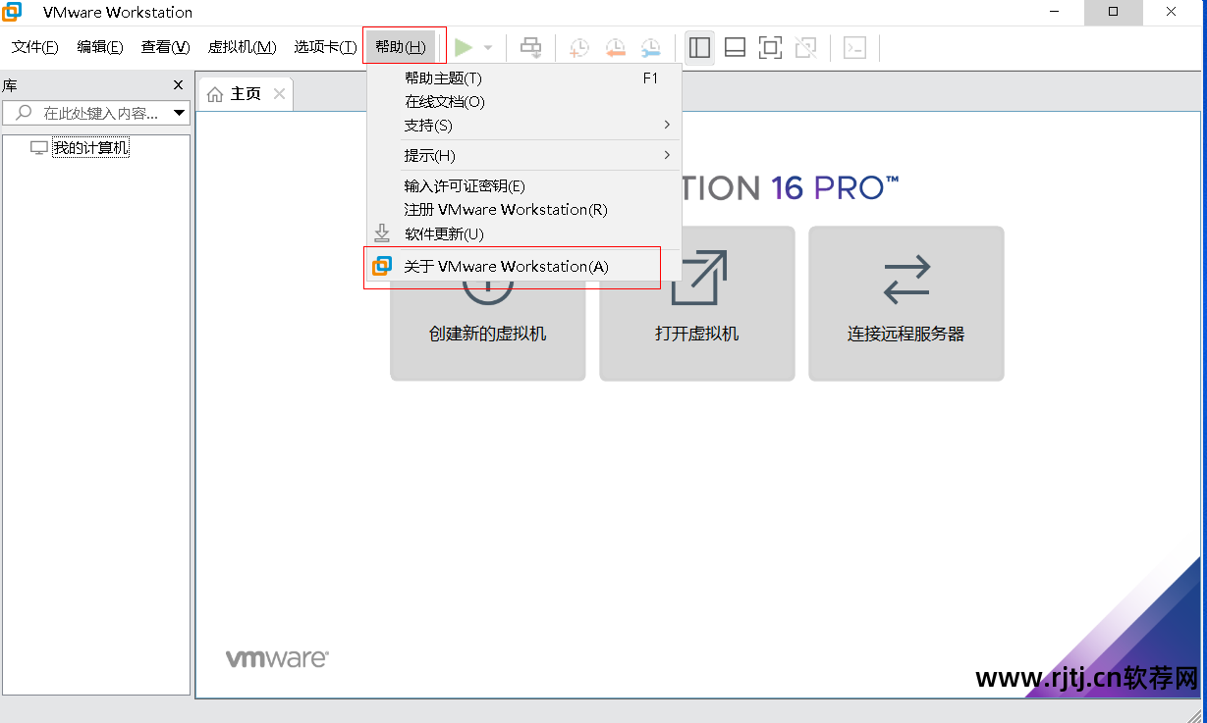Take a snapshot with the clock-plus icon

click(579, 47)
